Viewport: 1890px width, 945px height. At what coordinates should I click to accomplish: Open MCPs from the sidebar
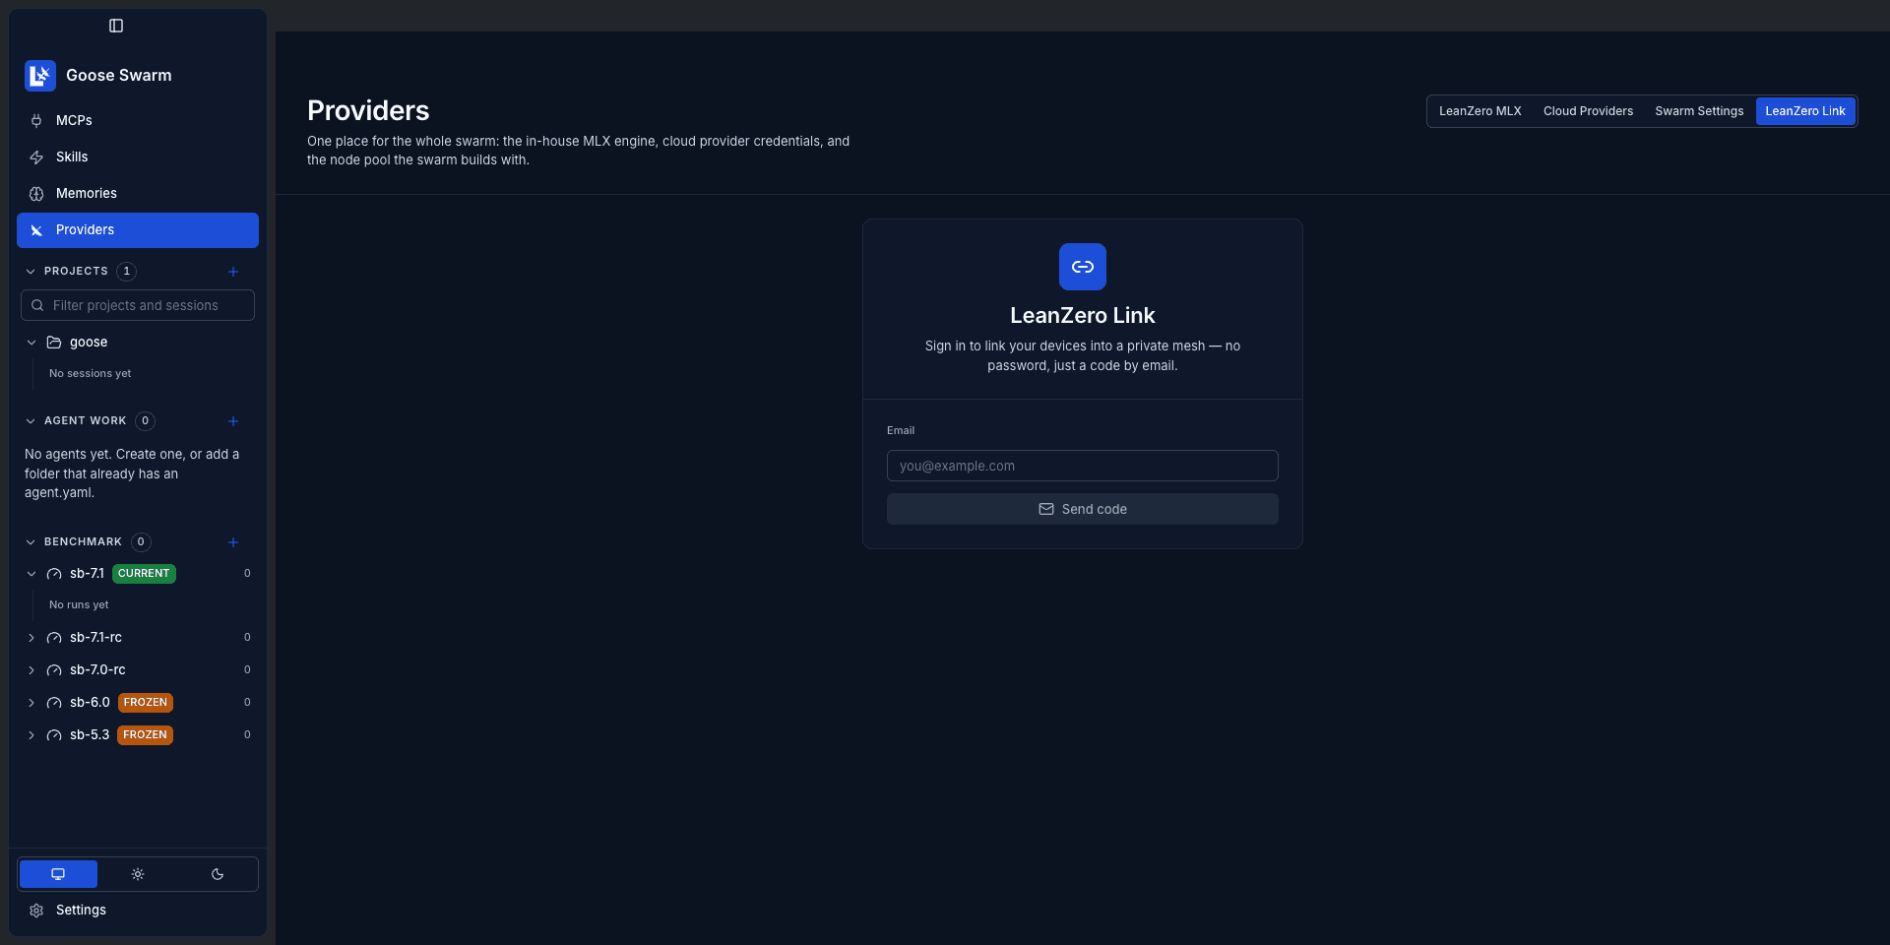click(138, 121)
